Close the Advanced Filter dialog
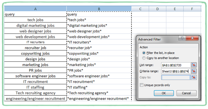Image resolution: width=208 pixels, height=109 pixels. pos(192,38)
